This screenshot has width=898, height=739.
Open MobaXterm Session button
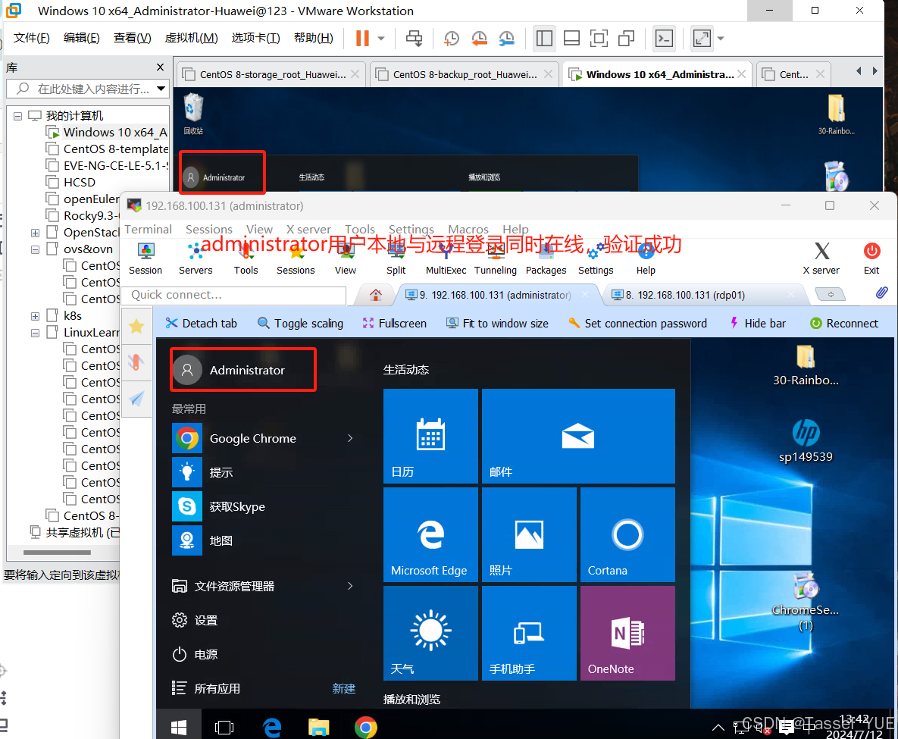tap(145, 258)
